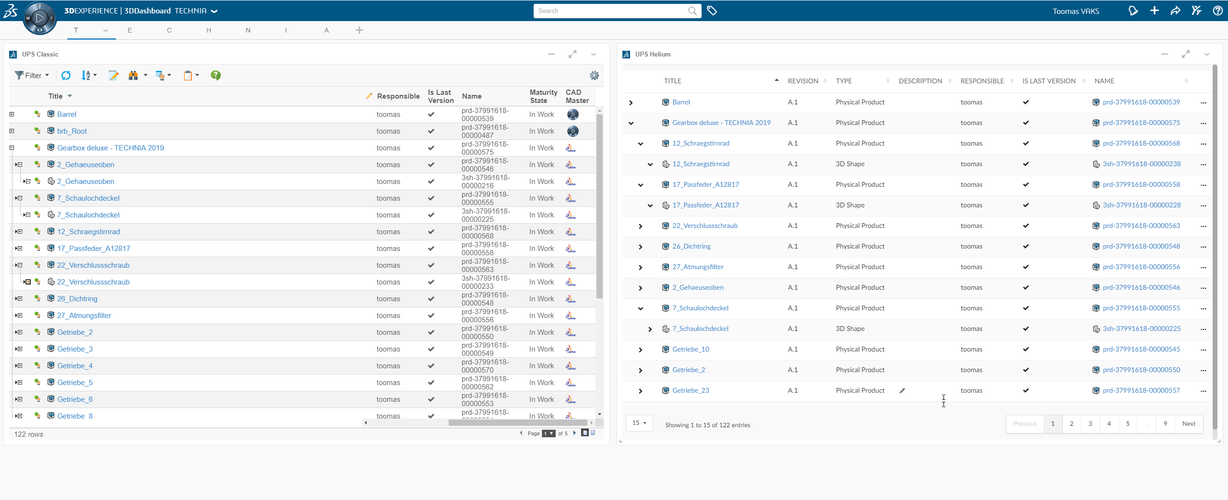The image size is (1228, 500).
Task: Click the share arrow icon in top bar
Action: click(x=1175, y=11)
